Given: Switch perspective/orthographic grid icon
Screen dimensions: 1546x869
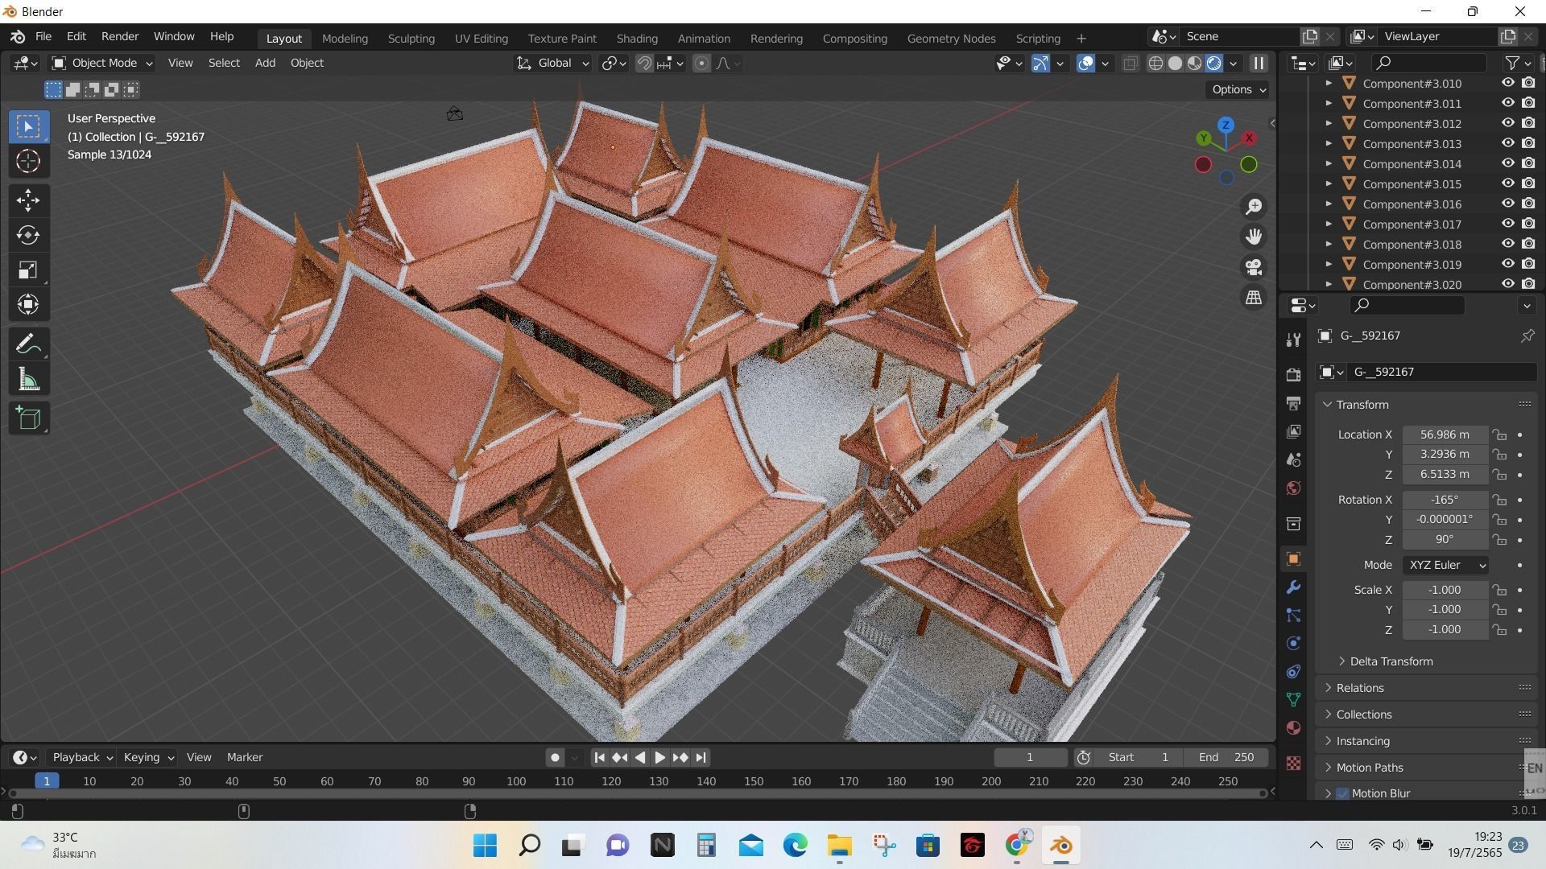Looking at the screenshot, I should tap(1254, 298).
